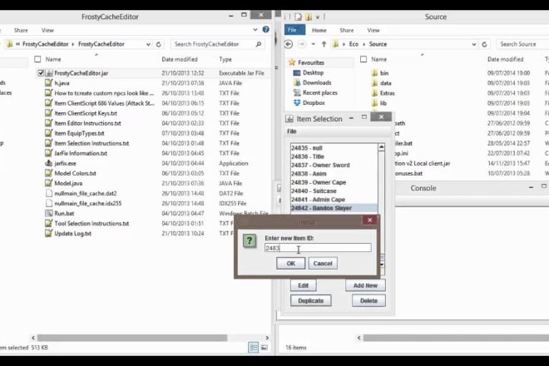
Task: Click the Edit button in Item Selection
Action: click(304, 285)
